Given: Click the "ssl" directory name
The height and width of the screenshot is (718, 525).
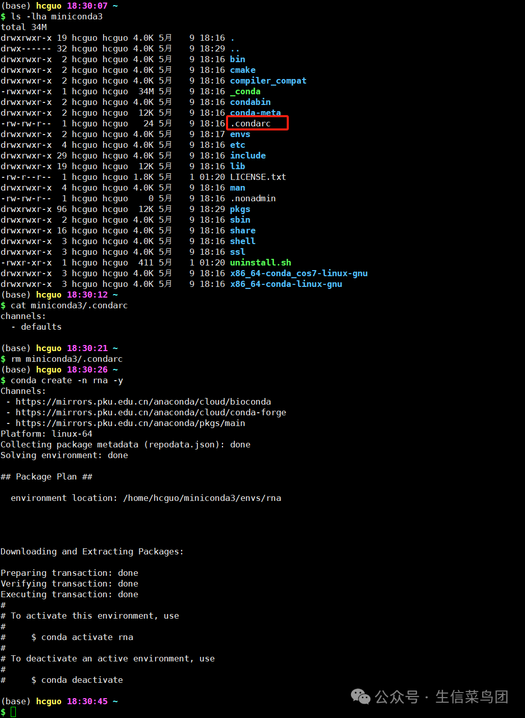Looking at the screenshot, I should coord(238,252).
